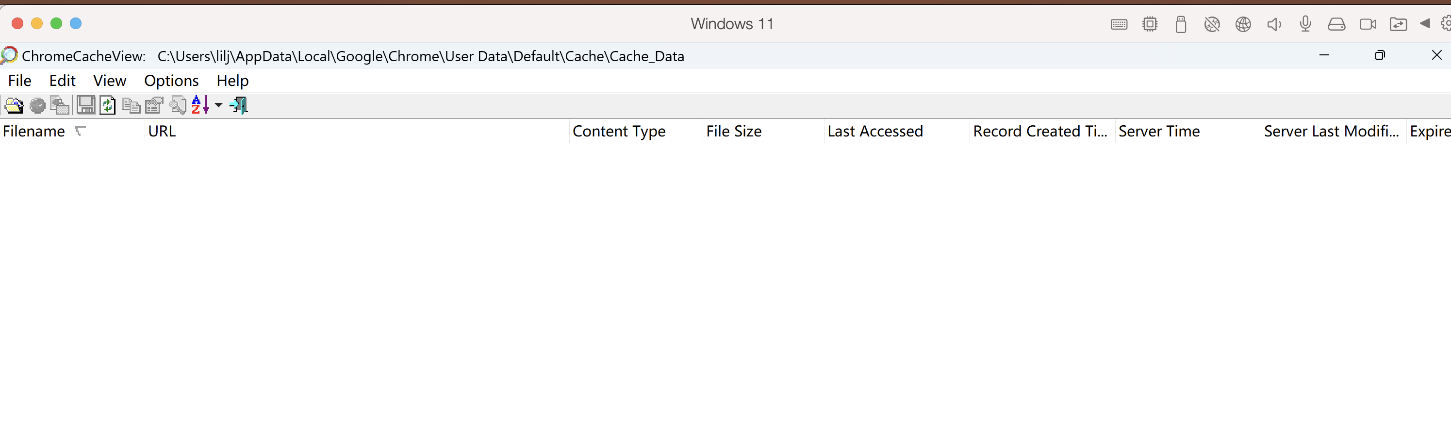Open the Help menu
The height and width of the screenshot is (438, 1451).
(232, 81)
